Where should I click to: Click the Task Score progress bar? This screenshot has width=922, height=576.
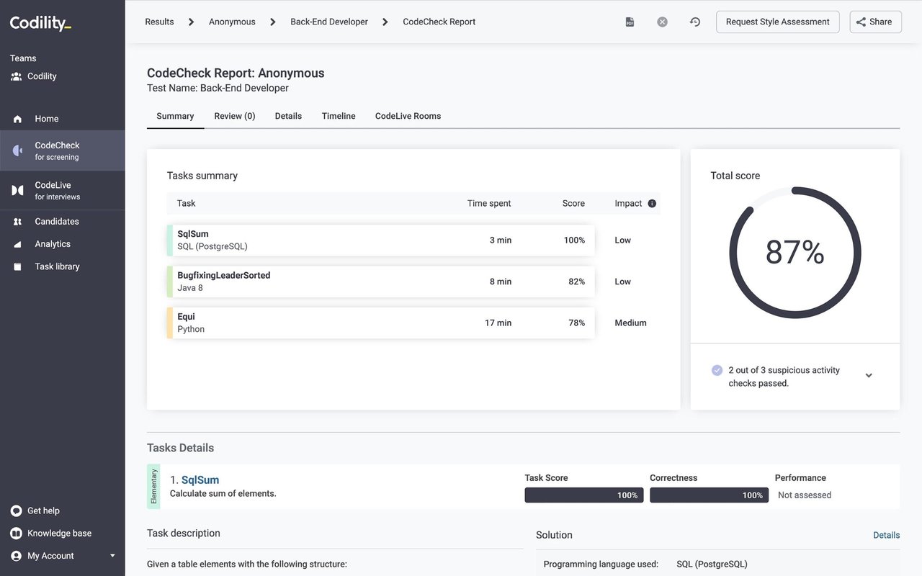tap(583, 495)
